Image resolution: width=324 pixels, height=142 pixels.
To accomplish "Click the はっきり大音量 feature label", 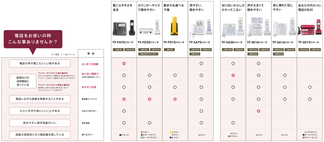I will 90,64.
